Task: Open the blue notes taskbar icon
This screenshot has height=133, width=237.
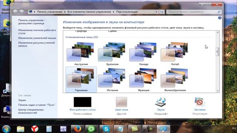Action: pyautogui.click(x=120, y=129)
